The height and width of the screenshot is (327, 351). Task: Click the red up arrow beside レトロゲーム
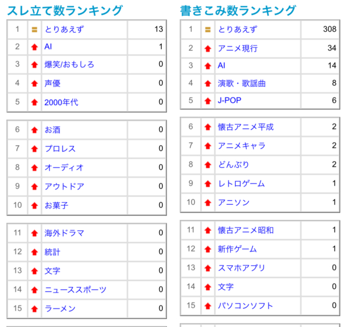click(208, 184)
